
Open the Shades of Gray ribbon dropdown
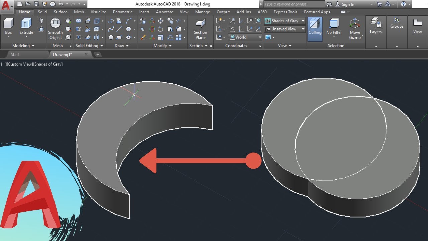pyautogui.click(x=285, y=21)
